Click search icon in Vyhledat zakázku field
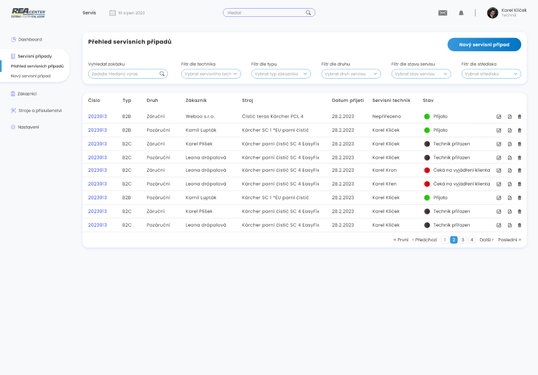Viewport: 538px width, 375px height. pos(162,74)
